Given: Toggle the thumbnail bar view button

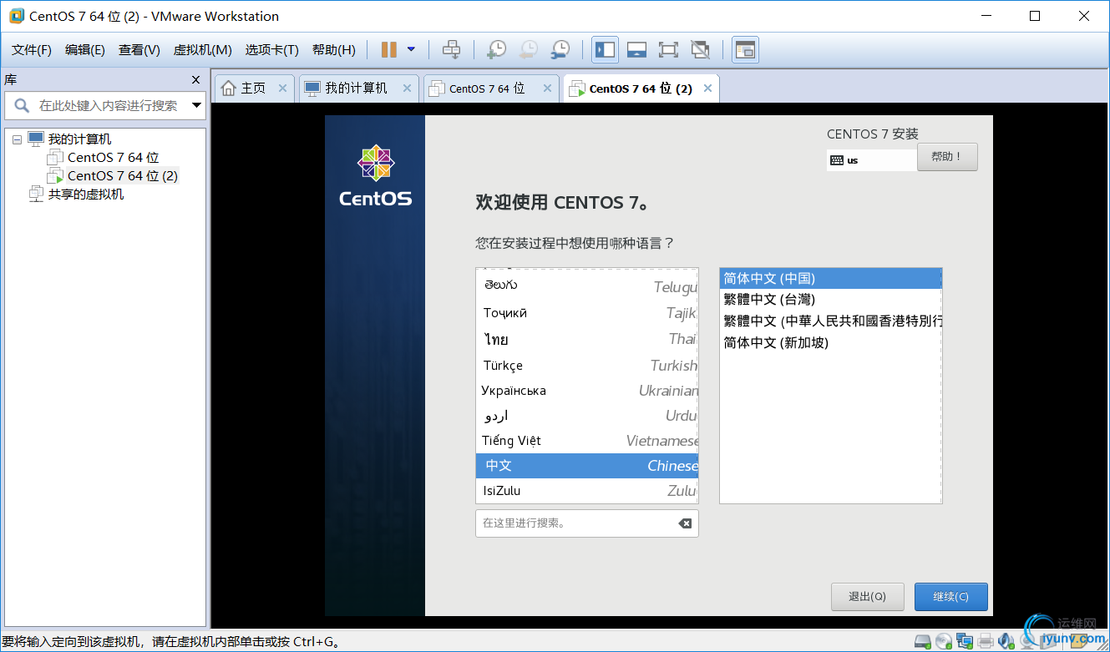Looking at the screenshot, I should tap(636, 50).
